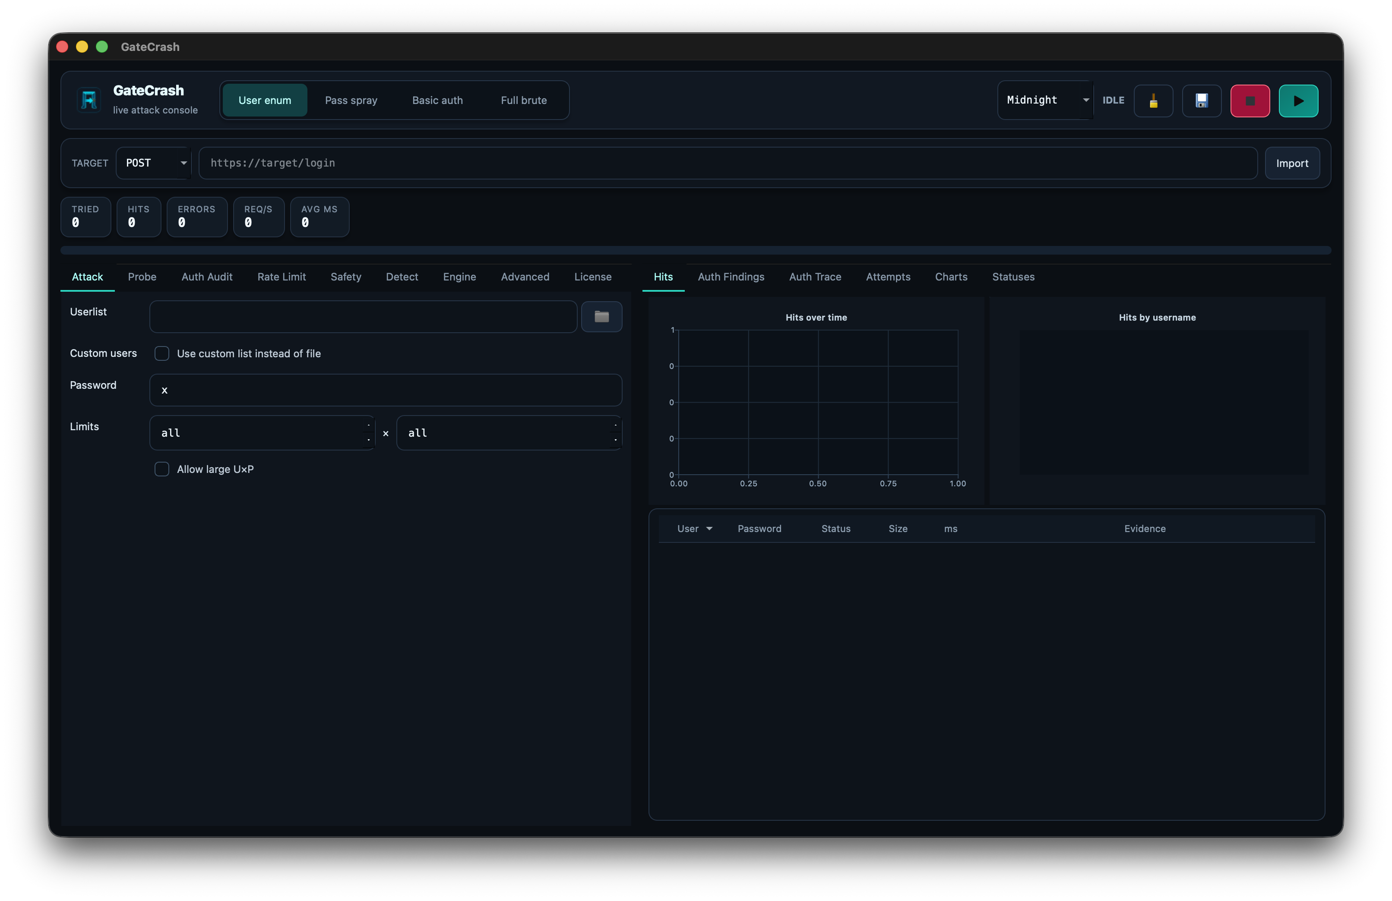This screenshot has height=901, width=1392.
Task: Click the Password column header
Action: [x=759, y=529]
